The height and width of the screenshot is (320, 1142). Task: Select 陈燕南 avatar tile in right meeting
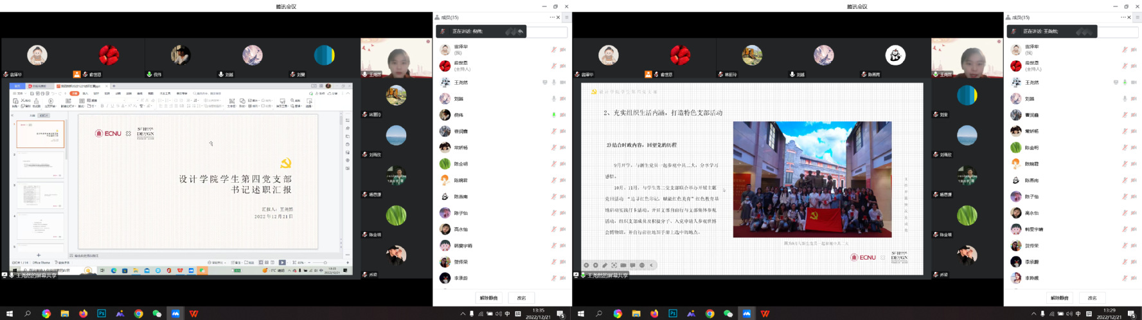(895, 58)
